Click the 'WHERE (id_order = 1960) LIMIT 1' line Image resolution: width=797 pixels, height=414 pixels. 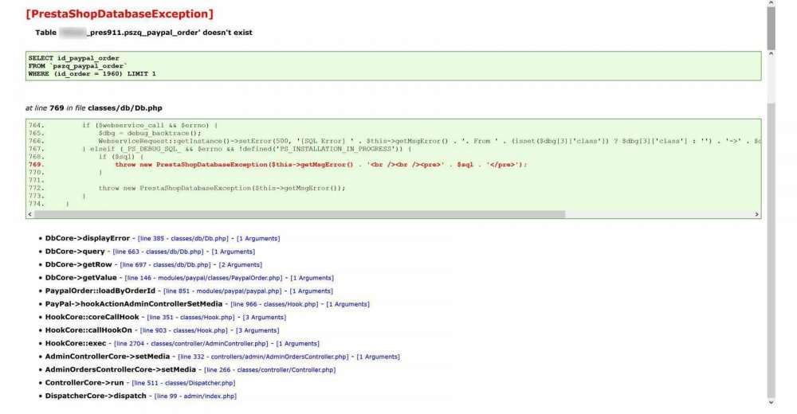click(92, 74)
